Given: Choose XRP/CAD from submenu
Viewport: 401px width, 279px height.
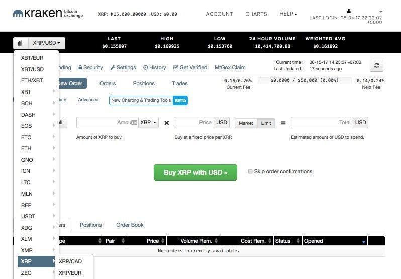Looking at the screenshot, I should point(70,261).
